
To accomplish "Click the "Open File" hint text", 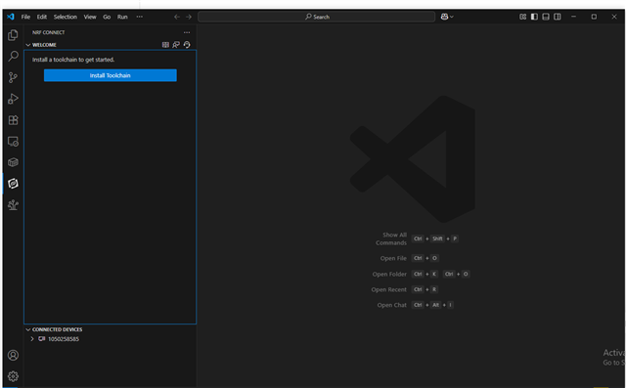I will (393, 258).
